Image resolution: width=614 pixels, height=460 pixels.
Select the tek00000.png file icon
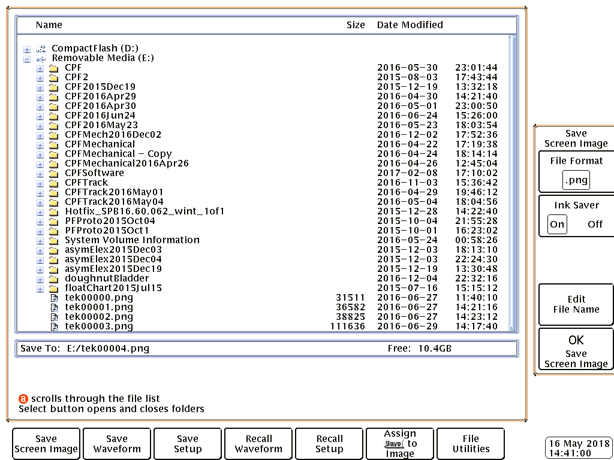coord(55,298)
